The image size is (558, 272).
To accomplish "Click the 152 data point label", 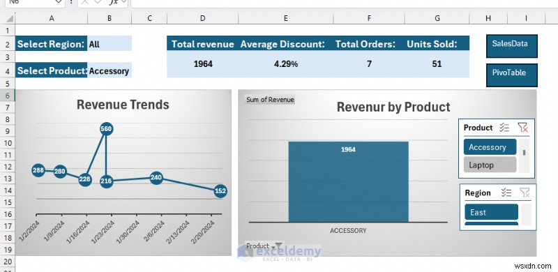I will (x=220, y=191).
